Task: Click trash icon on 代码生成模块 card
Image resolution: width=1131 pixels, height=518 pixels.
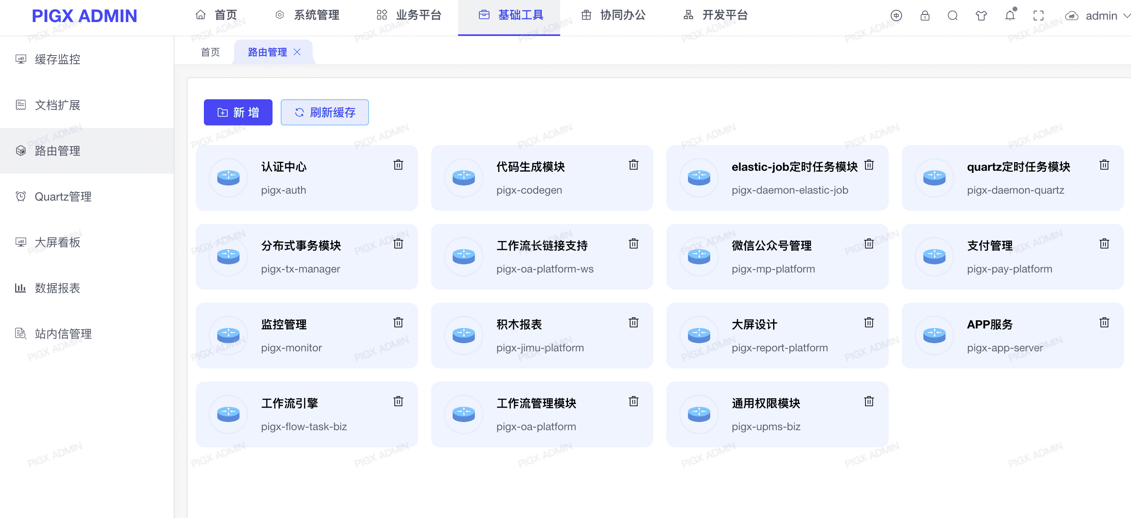Action: pyautogui.click(x=633, y=165)
